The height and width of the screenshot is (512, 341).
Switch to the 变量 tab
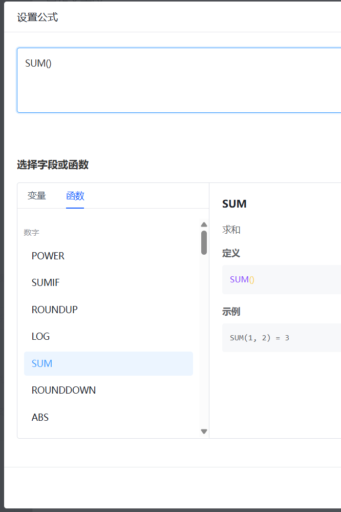[x=36, y=196]
